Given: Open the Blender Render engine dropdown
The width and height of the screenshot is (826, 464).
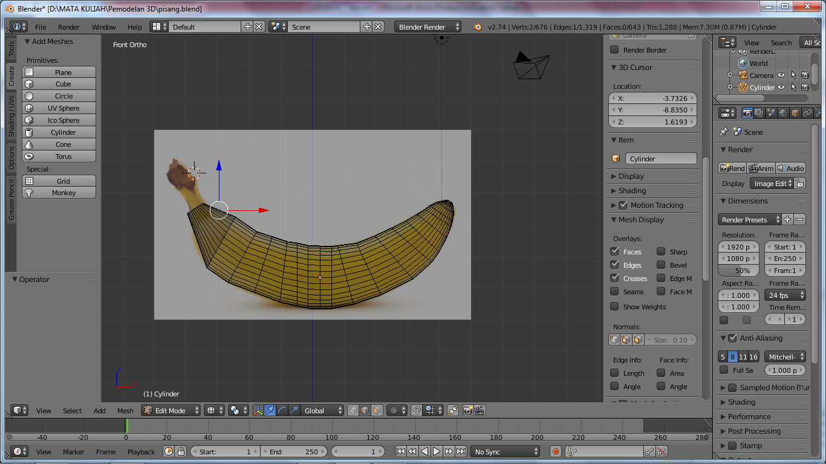Looking at the screenshot, I should tap(428, 27).
